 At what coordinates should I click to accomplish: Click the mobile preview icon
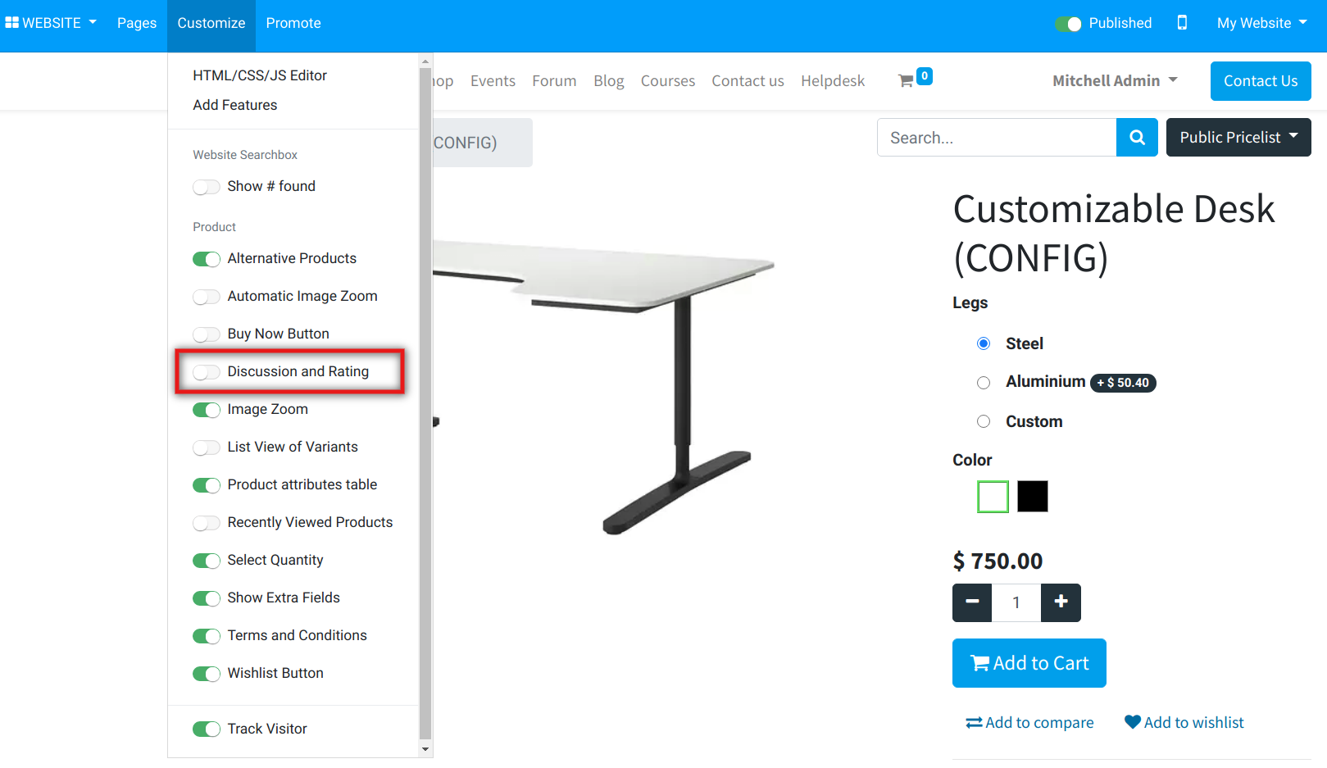(1182, 23)
